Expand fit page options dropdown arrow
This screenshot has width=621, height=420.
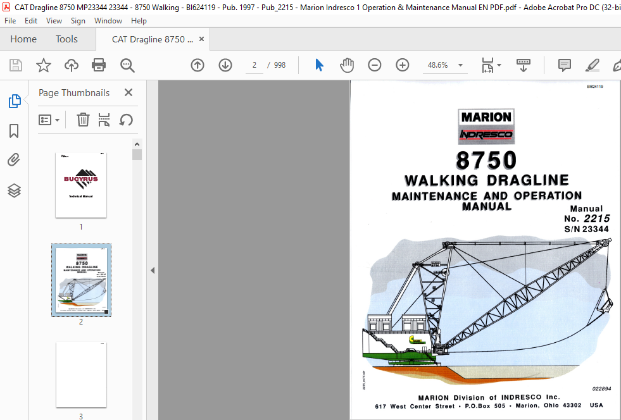point(499,65)
